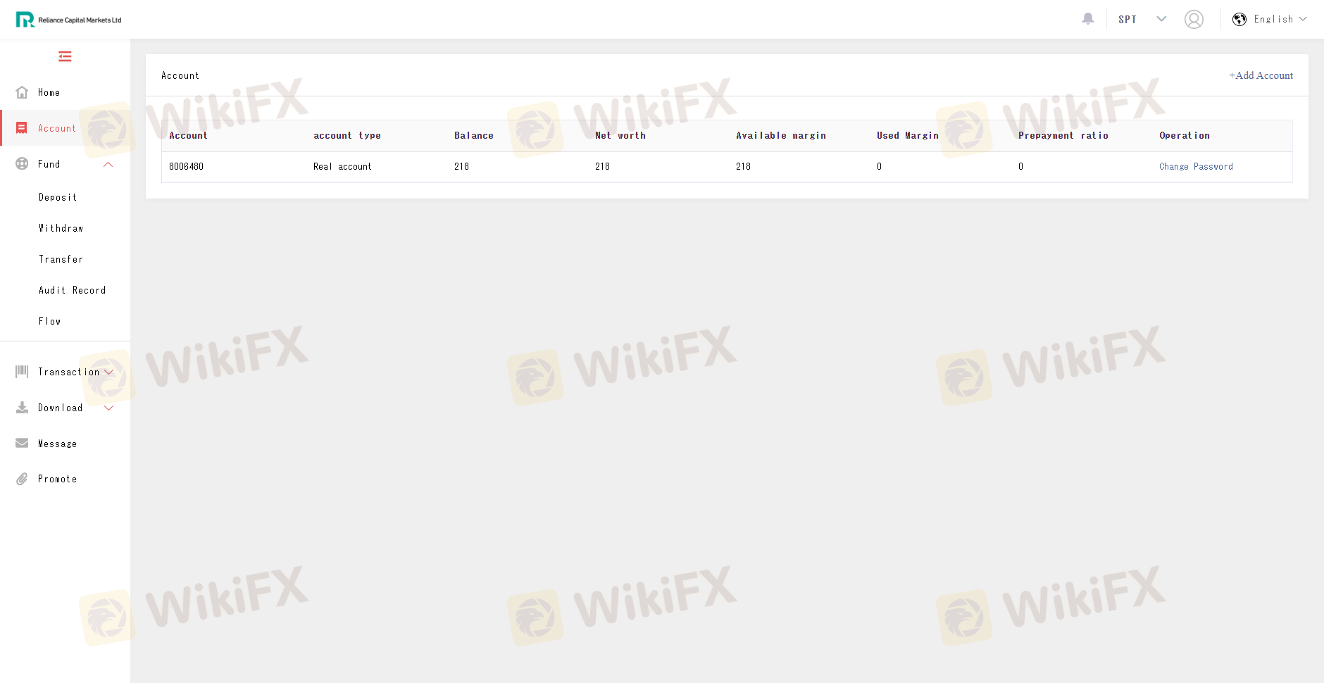Image resolution: width=1324 pixels, height=683 pixels.
Task: Collapse the sidebar with the red menu icon
Action: pos(65,56)
